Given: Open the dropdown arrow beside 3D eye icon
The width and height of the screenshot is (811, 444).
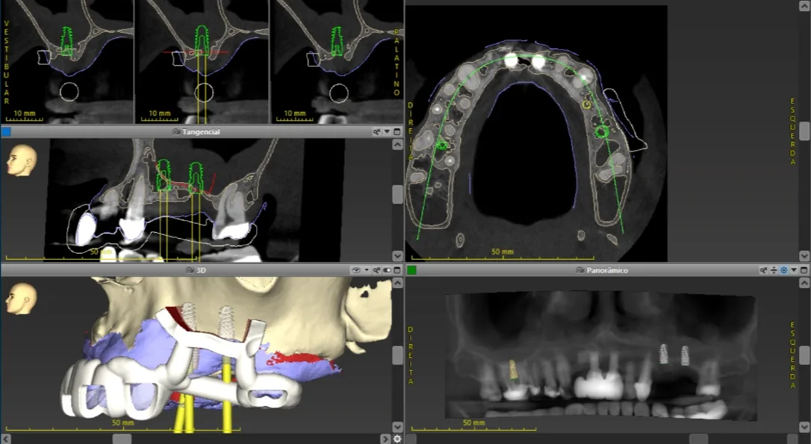Looking at the screenshot, I should click(x=367, y=270).
